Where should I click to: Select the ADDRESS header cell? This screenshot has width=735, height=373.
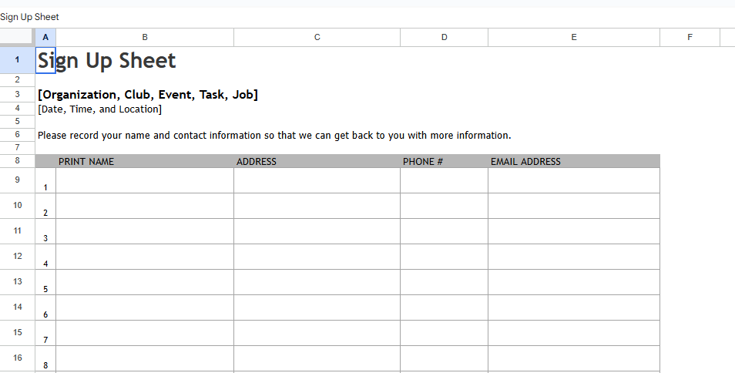pos(317,162)
